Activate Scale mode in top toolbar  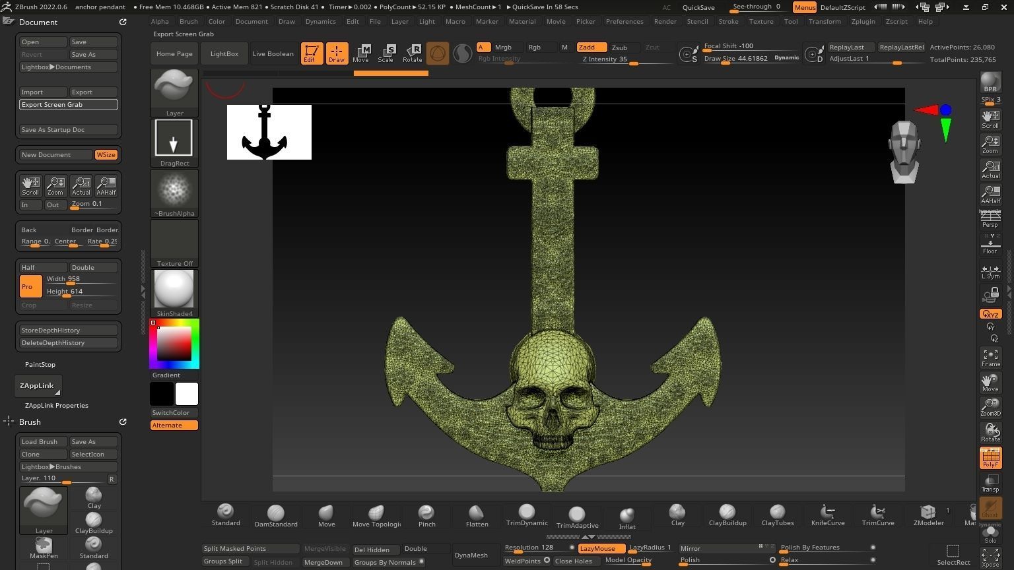tap(386, 53)
